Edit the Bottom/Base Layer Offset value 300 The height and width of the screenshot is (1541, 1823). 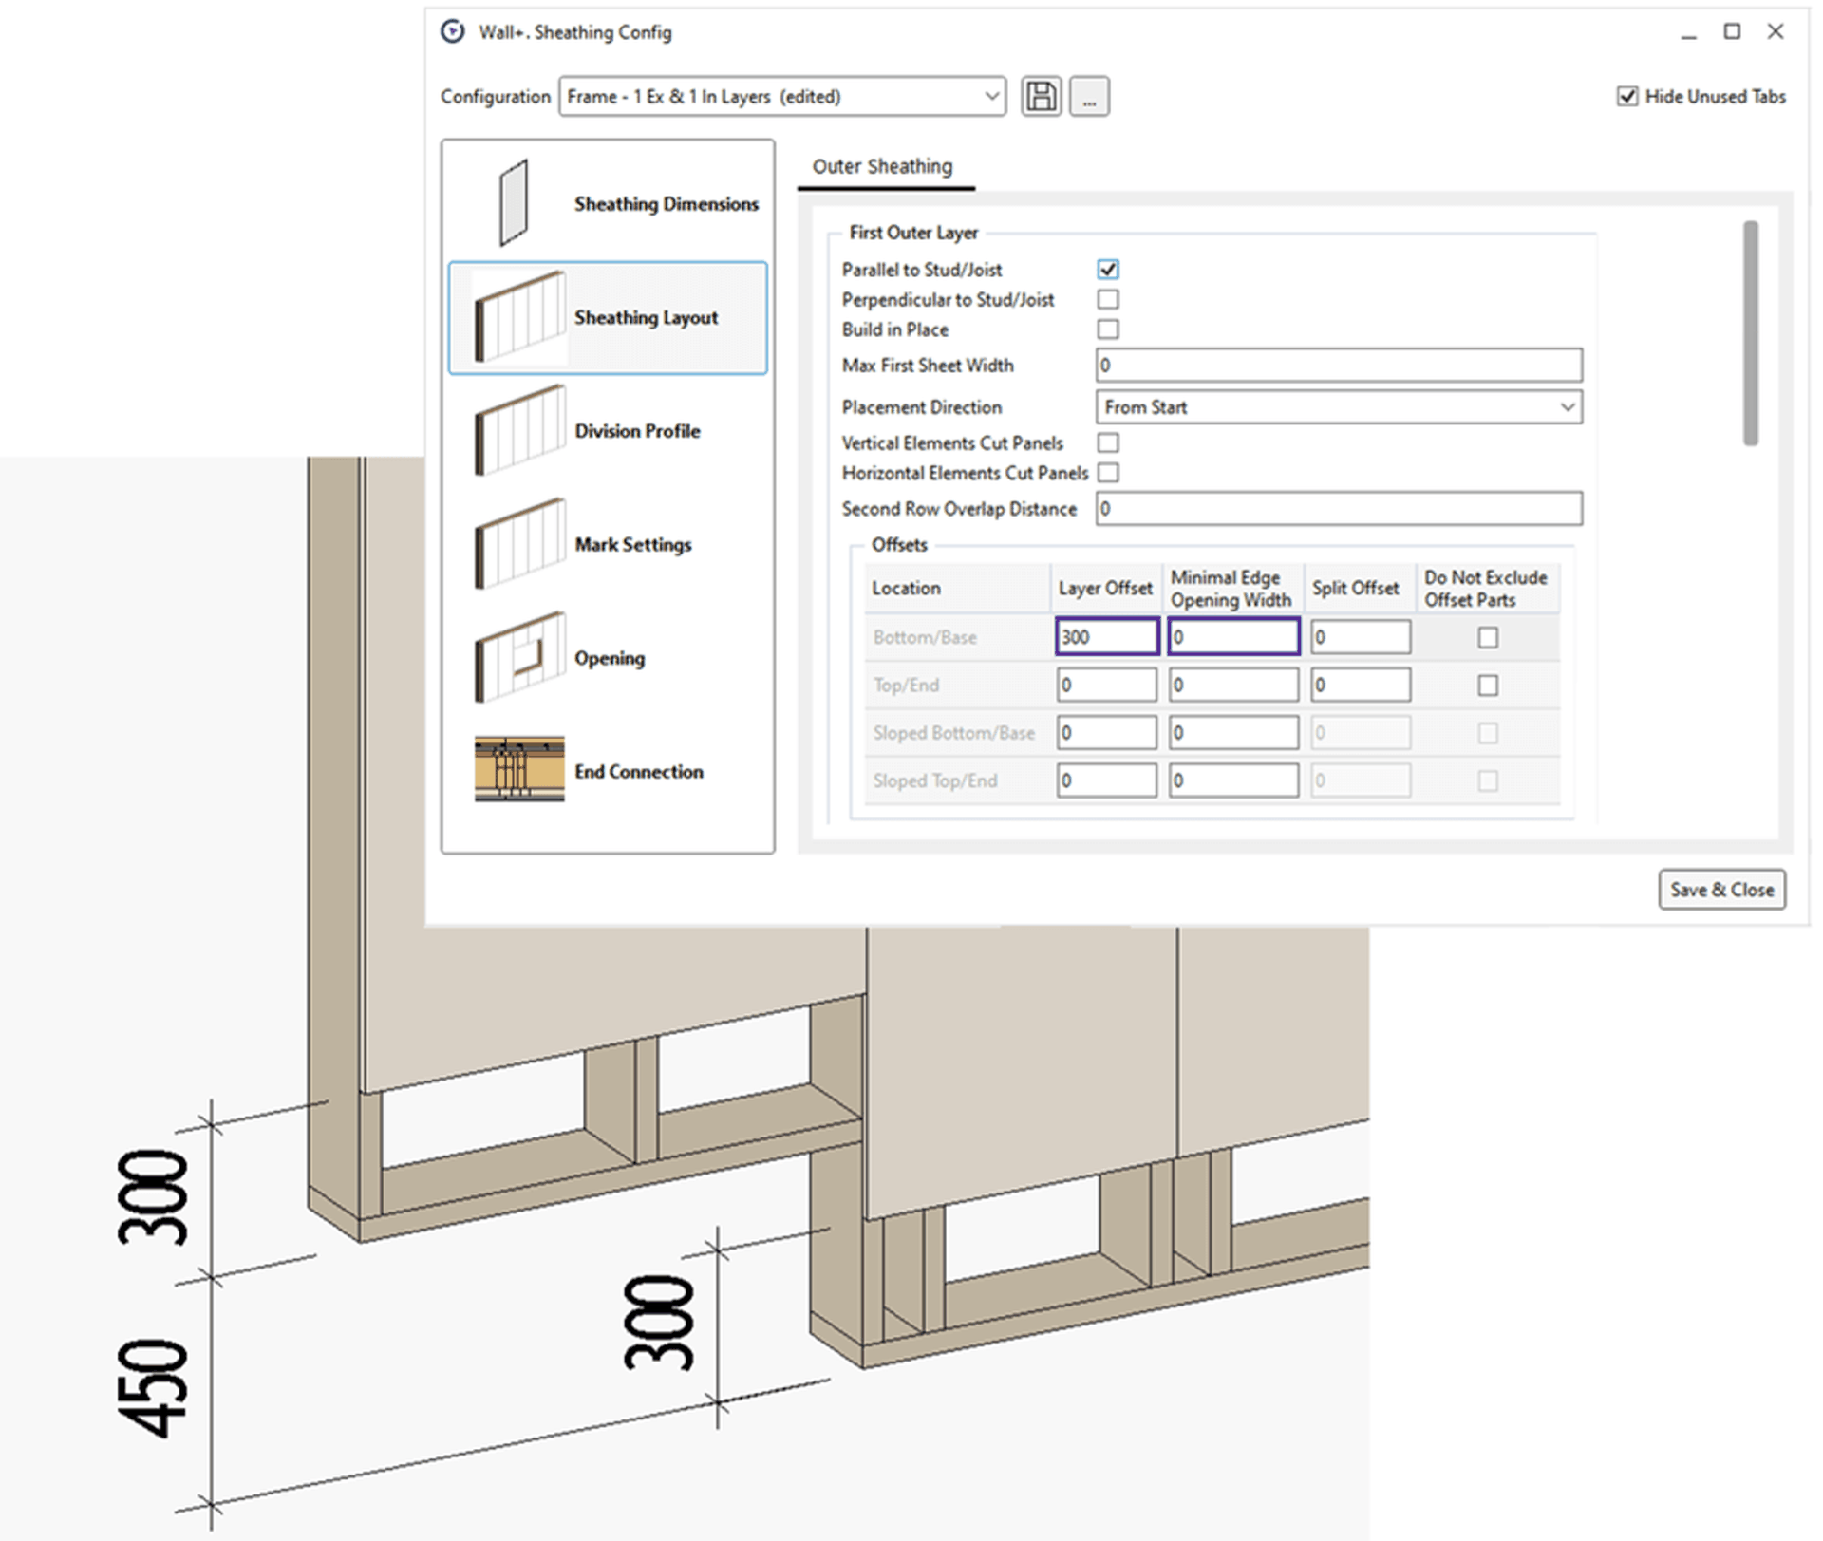point(1105,636)
